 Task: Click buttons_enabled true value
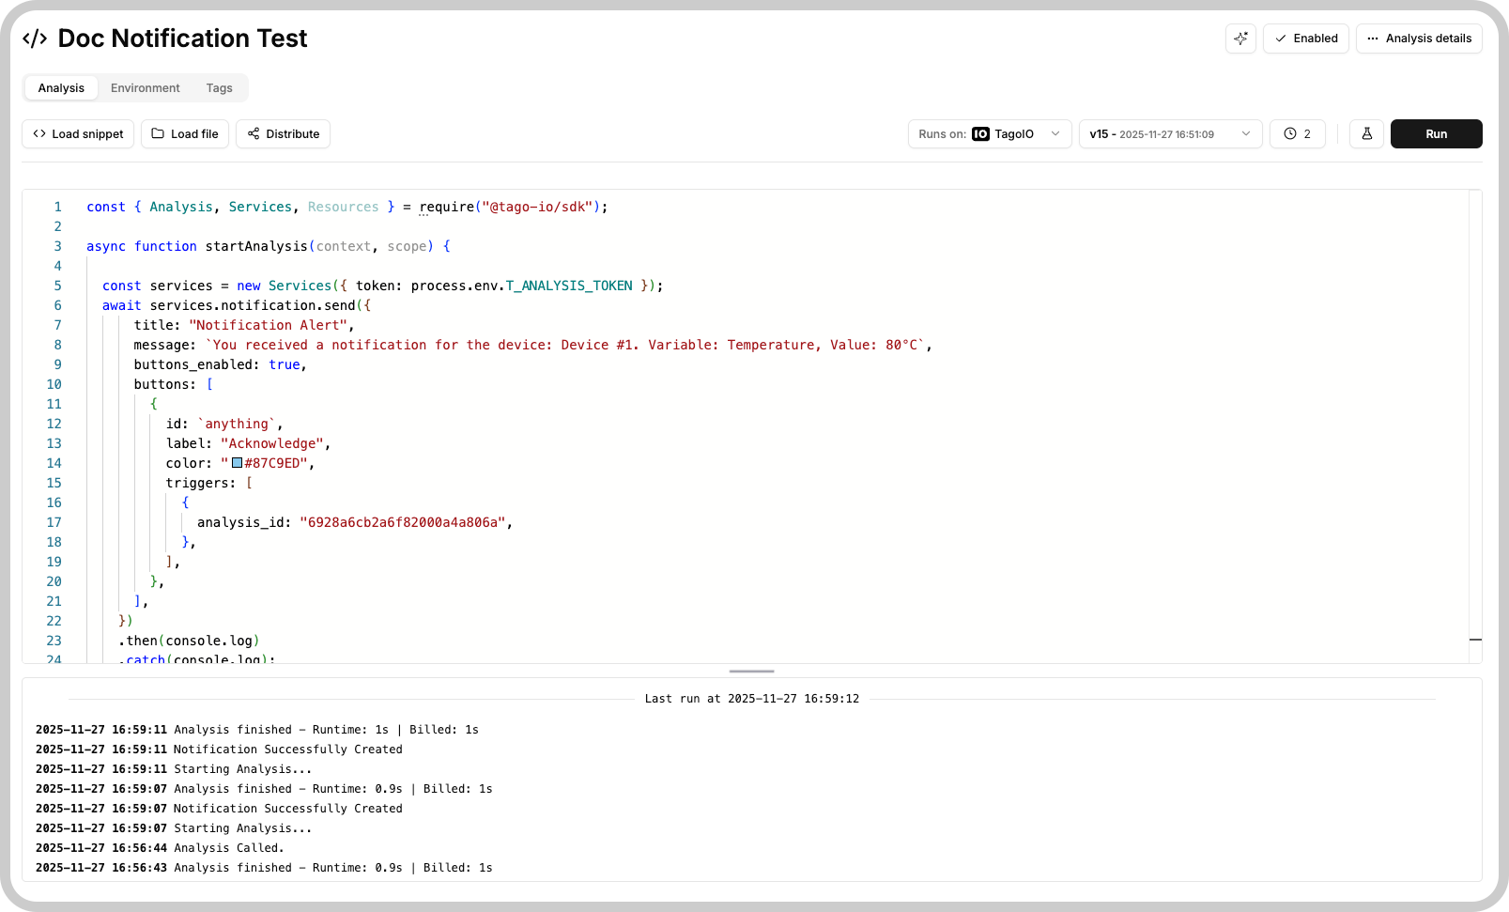(285, 364)
